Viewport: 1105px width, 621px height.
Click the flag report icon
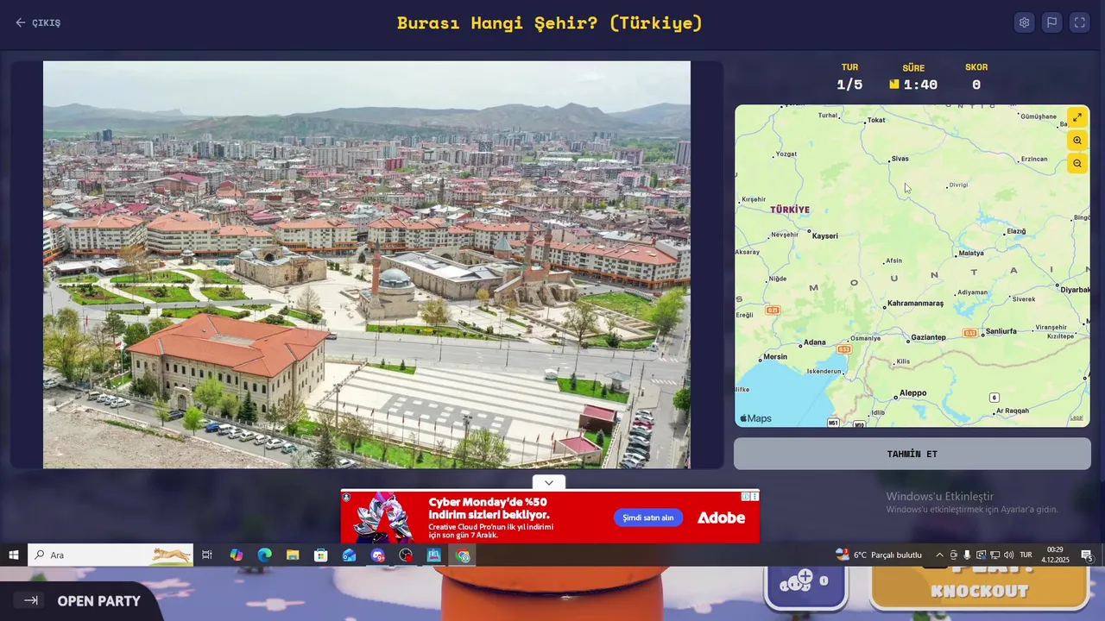[x=1051, y=22]
